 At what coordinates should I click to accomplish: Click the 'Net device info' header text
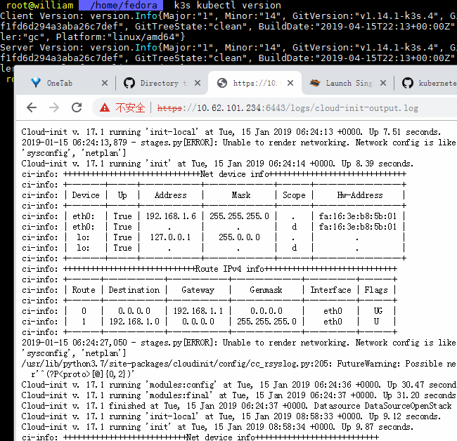pos(234,174)
